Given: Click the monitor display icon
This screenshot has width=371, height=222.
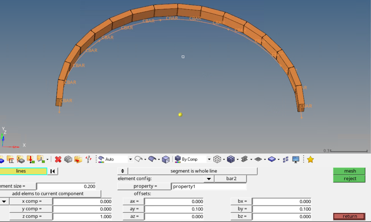Looking at the screenshot, I should (296, 159).
